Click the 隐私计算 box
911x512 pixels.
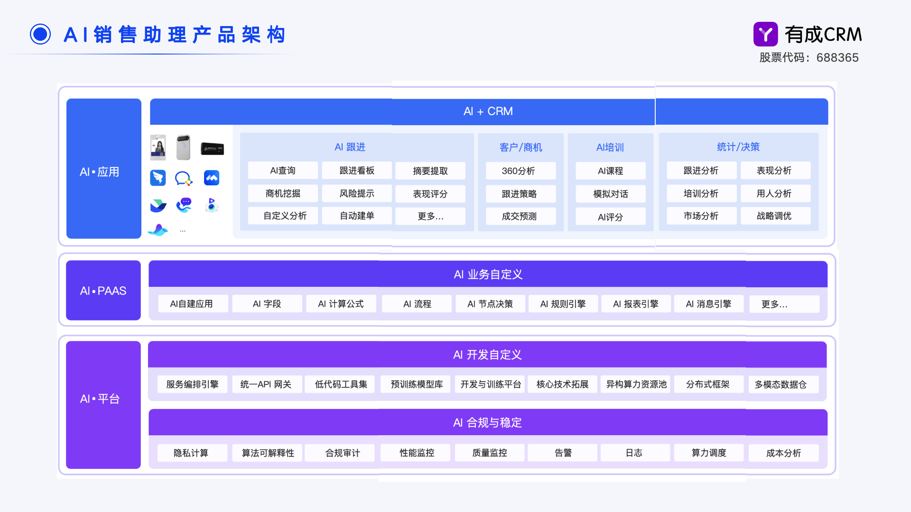tap(192, 453)
